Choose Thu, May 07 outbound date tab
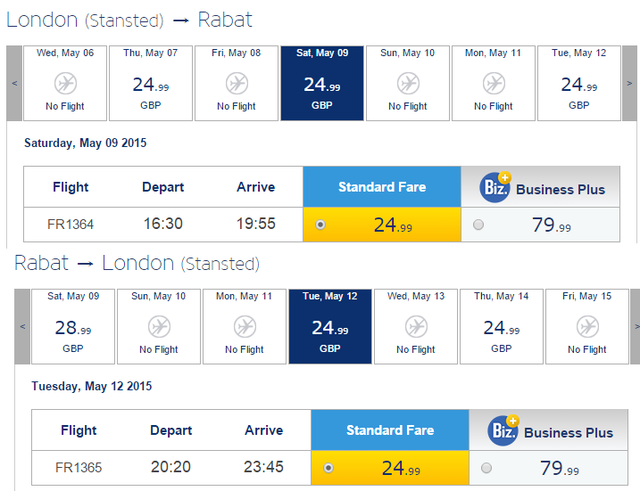 151,83
